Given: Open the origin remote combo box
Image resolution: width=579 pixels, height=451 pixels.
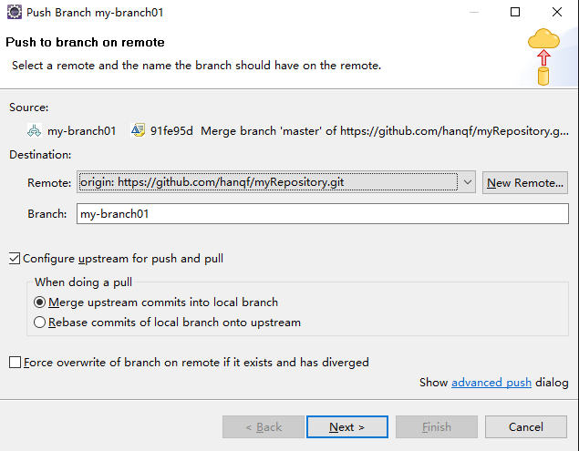Looking at the screenshot, I should pyautogui.click(x=276, y=182).
